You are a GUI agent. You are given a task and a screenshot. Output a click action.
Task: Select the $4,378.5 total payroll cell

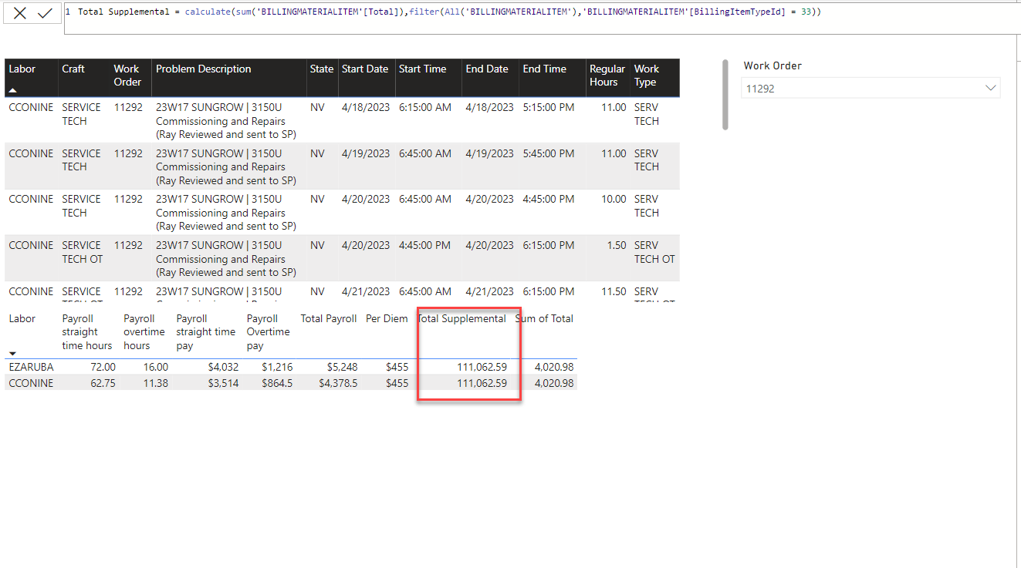(x=338, y=383)
